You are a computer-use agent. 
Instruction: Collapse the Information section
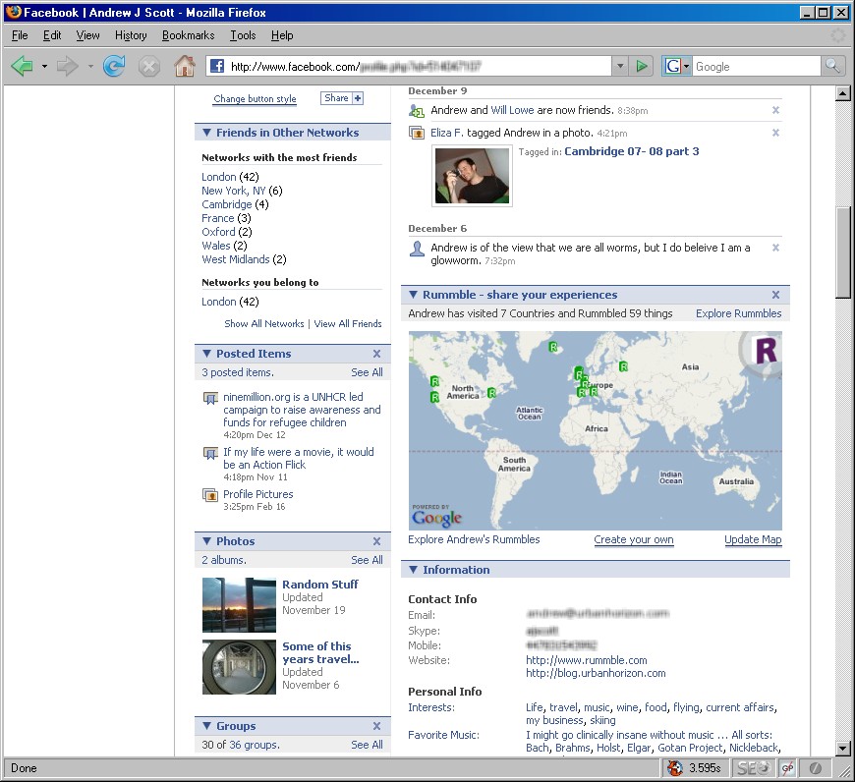414,570
